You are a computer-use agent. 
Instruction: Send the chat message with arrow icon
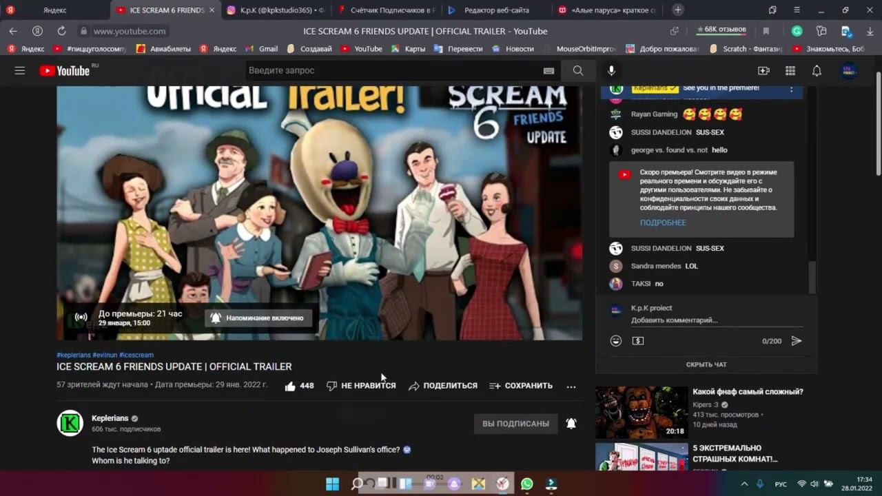[x=797, y=341]
